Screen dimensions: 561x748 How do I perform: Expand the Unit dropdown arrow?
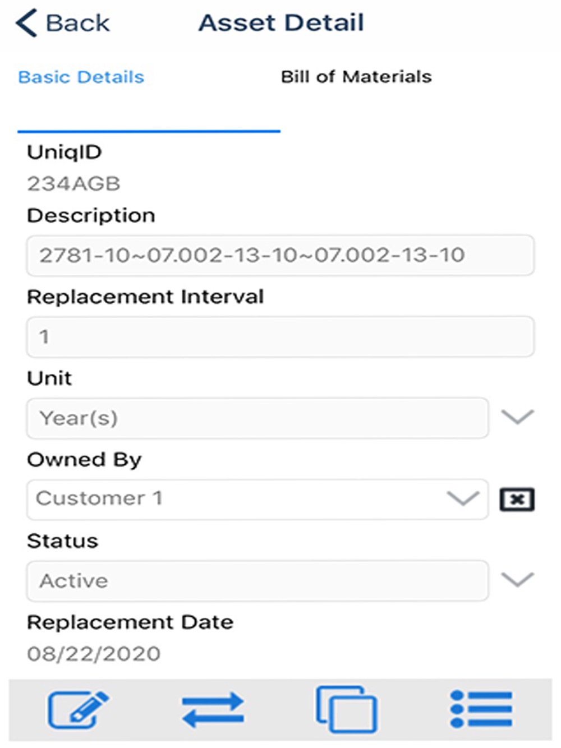(x=517, y=417)
